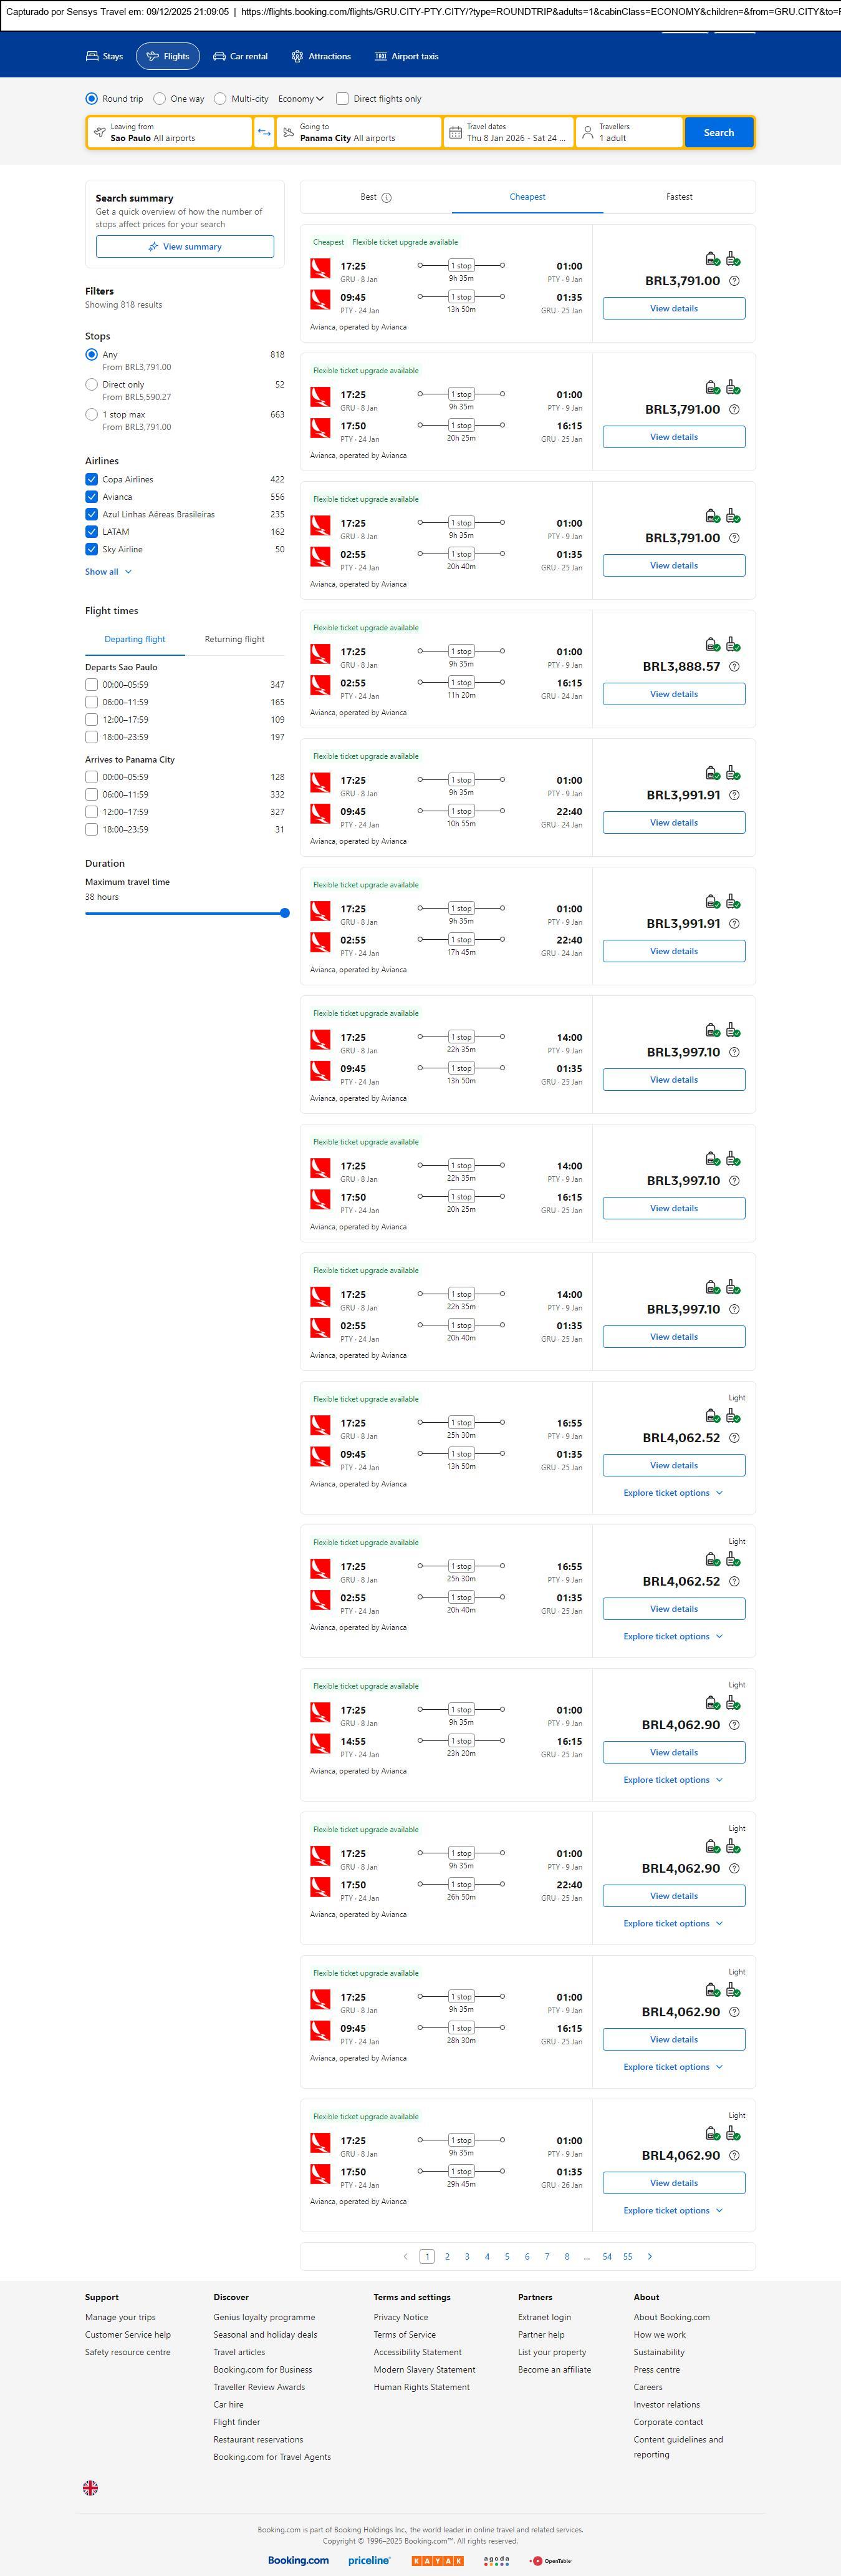Click the next page arrow in pagination
Image resolution: width=841 pixels, height=2576 pixels.
coord(649,2256)
